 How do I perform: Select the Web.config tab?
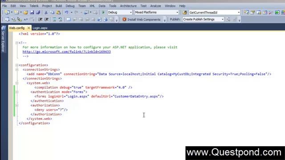pos(17,28)
